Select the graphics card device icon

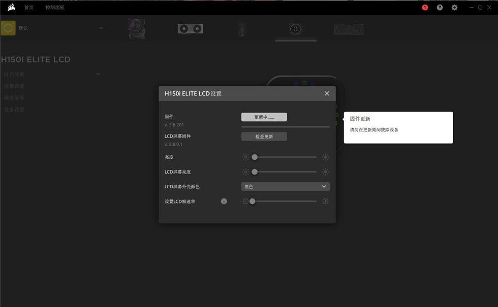click(191, 29)
